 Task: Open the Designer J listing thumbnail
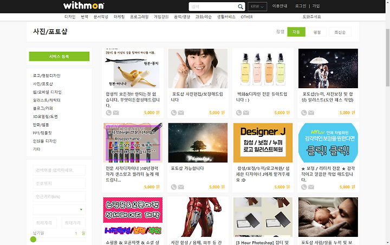(x=263, y=143)
